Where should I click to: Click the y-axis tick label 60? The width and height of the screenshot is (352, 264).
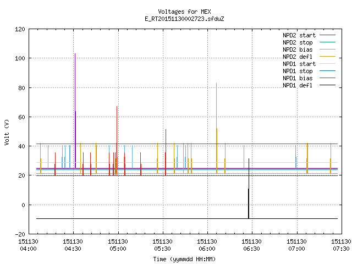[21, 117]
